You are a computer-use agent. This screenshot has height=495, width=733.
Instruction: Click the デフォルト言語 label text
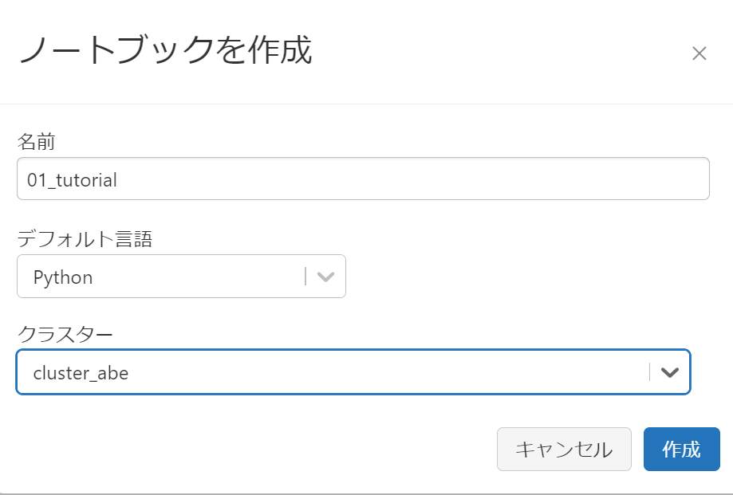tap(84, 238)
